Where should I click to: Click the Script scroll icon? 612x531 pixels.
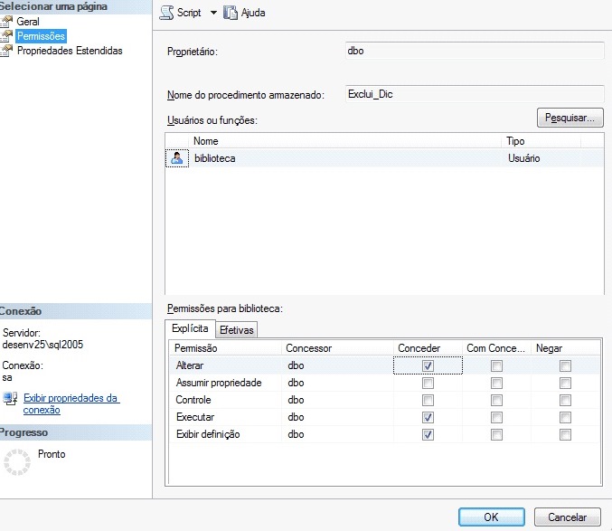click(x=166, y=13)
